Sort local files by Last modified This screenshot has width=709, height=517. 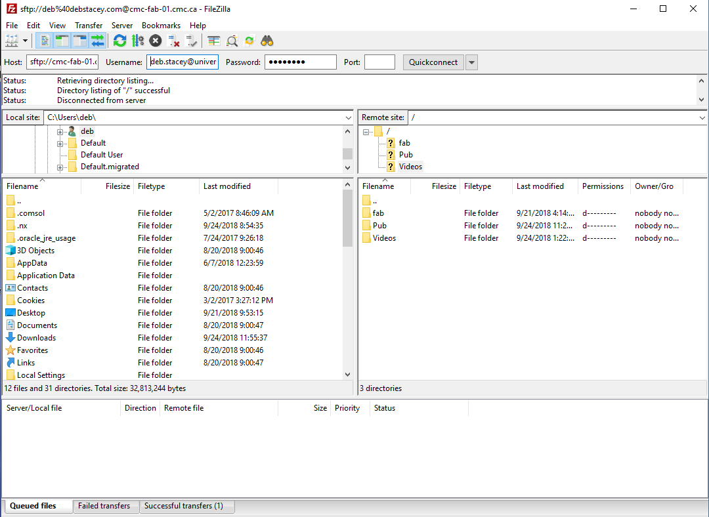238,186
